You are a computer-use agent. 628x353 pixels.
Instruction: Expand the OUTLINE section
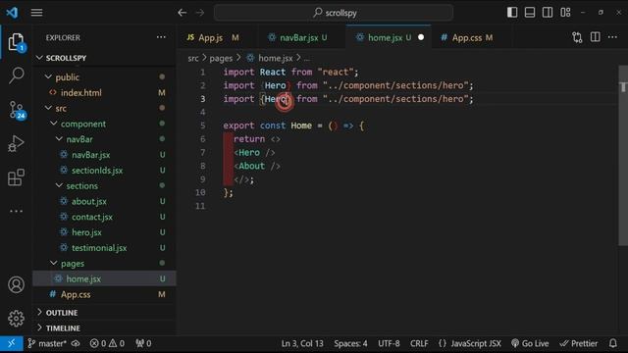104,312
